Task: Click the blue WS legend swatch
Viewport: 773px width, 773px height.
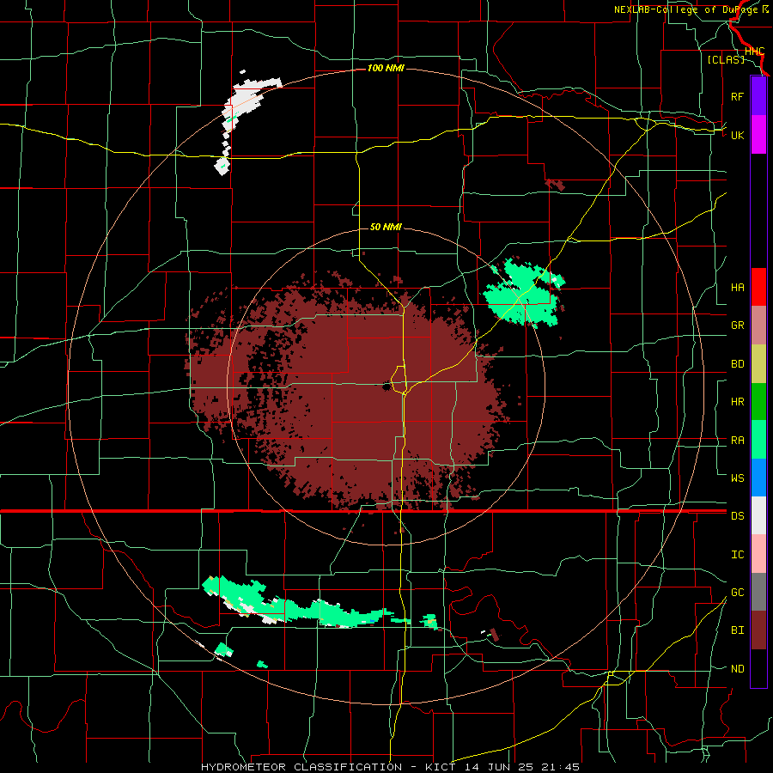Action: 758,478
